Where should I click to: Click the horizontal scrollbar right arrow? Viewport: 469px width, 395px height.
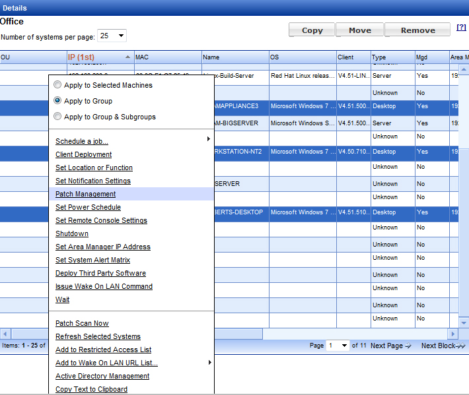pyautogui.click(x=453, y=334)
